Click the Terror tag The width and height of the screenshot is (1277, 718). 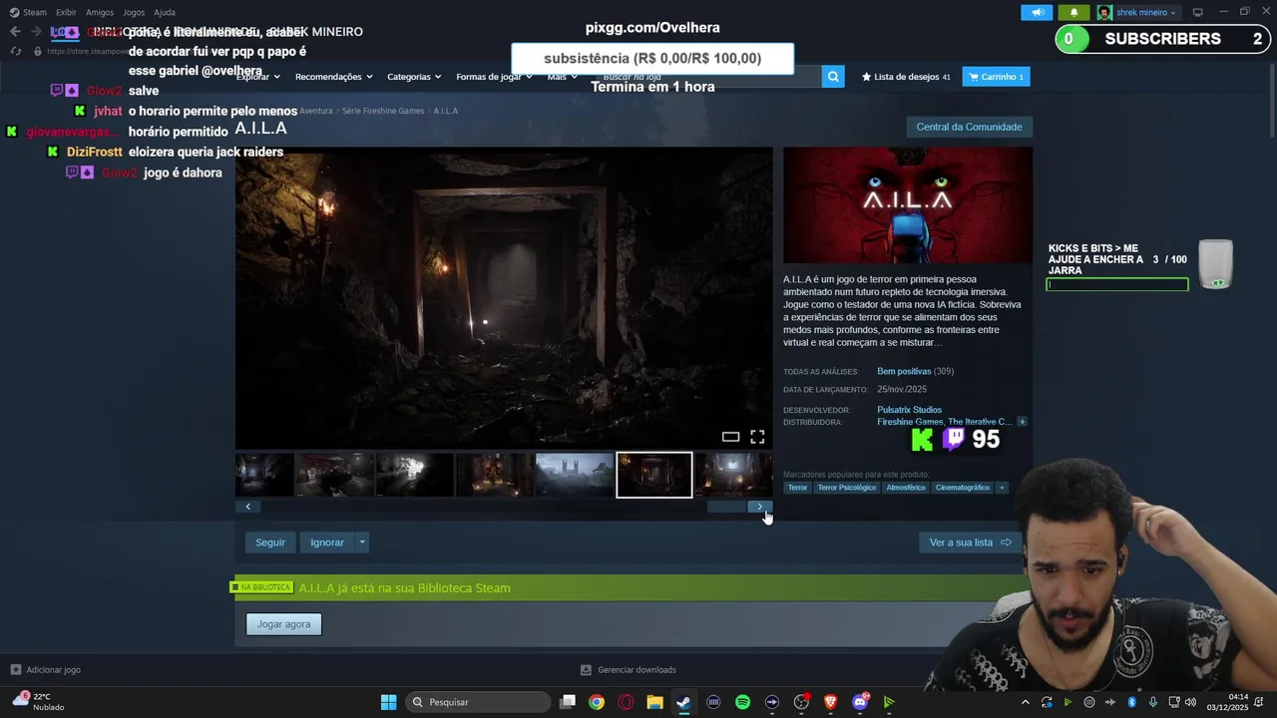pos(797,488)
